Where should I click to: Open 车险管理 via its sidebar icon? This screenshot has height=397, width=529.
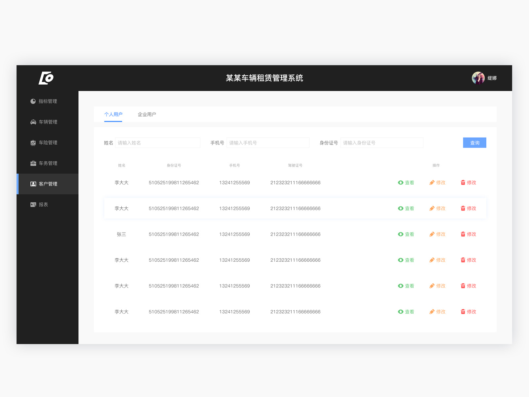[33, 143]
